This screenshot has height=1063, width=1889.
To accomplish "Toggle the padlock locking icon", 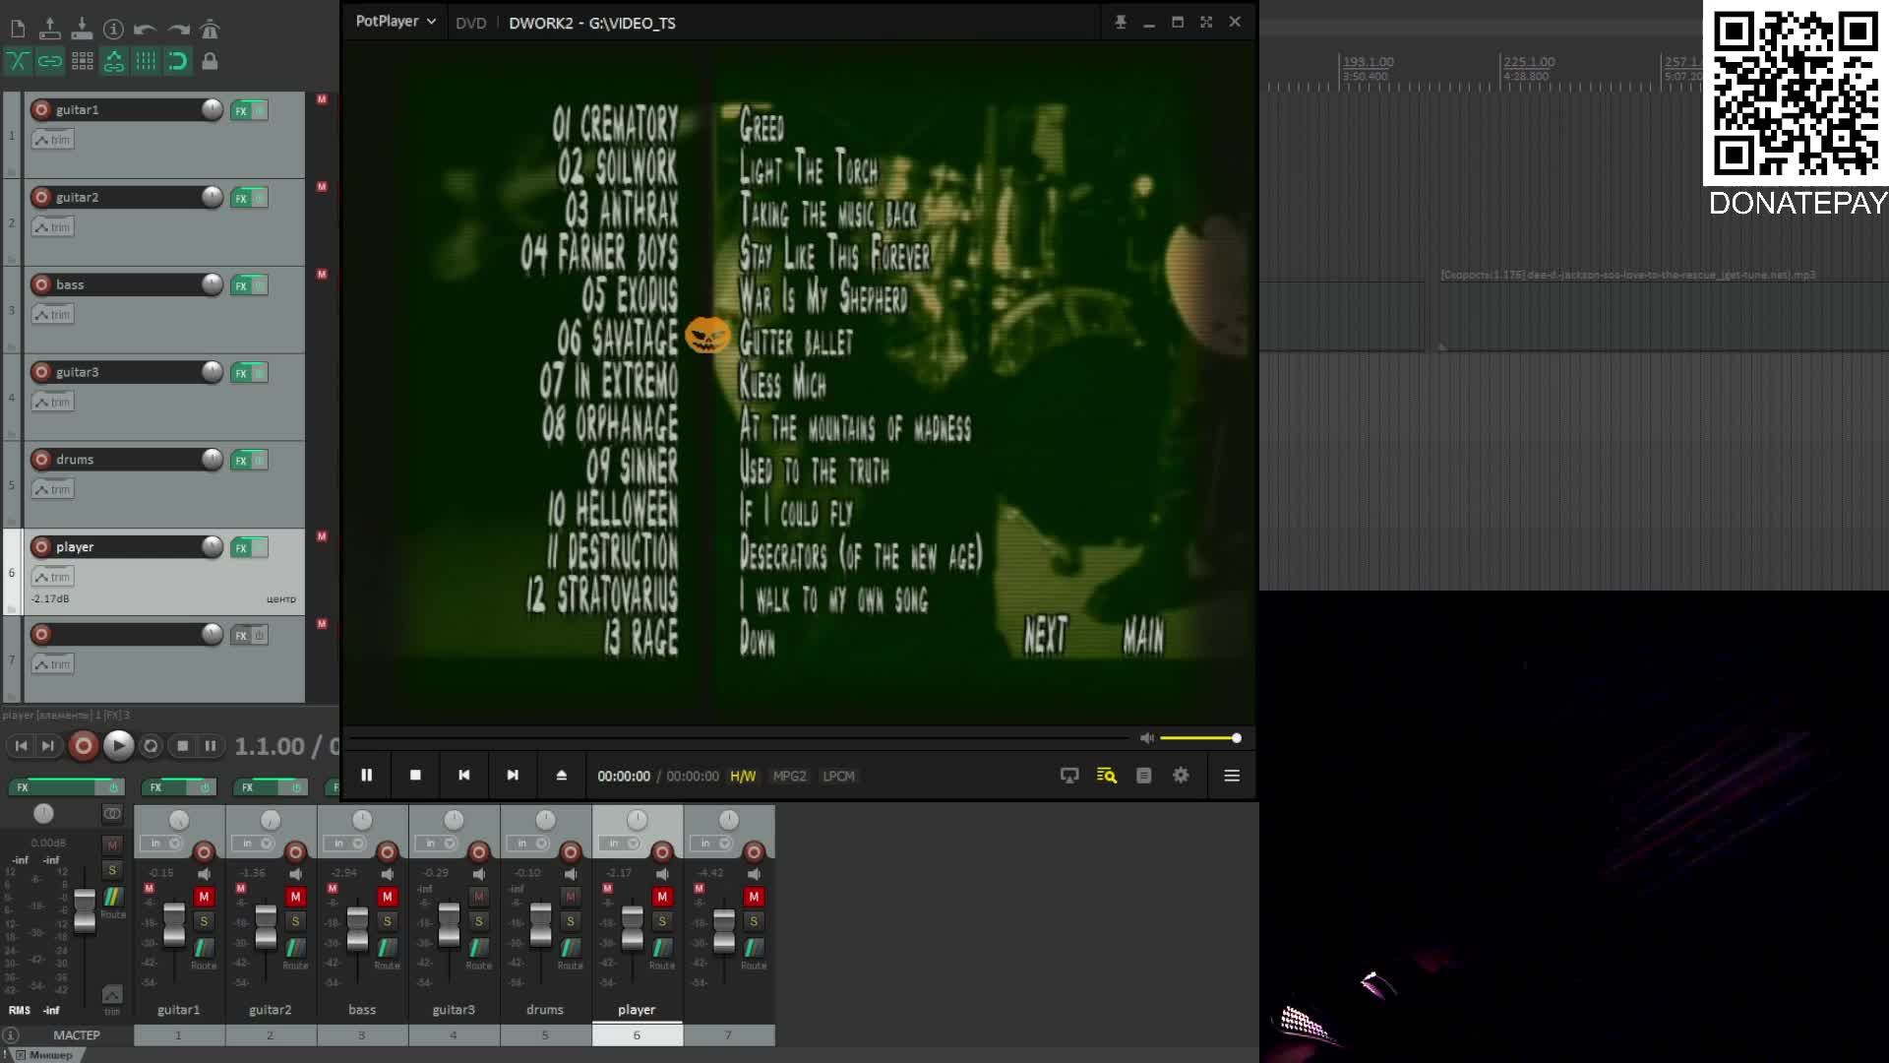I will (210, 61).
